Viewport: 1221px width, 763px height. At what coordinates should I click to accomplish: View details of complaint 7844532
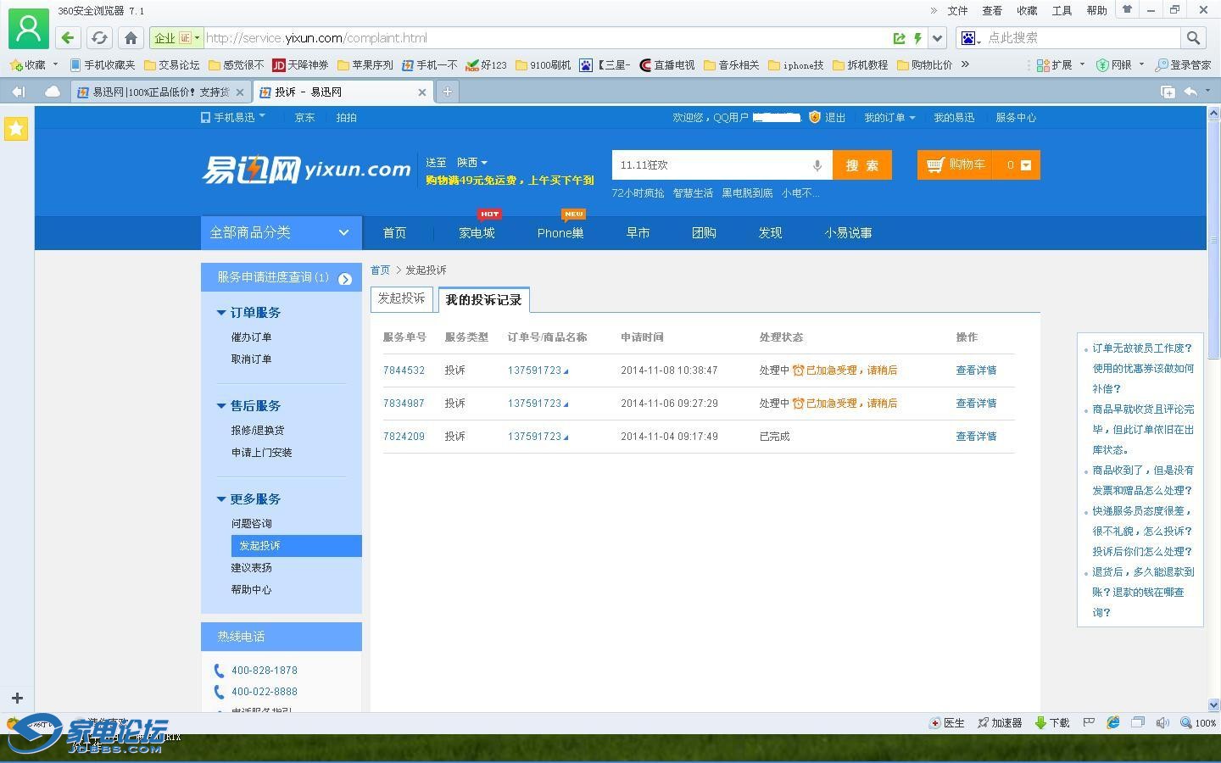click(x=975, y=370)
